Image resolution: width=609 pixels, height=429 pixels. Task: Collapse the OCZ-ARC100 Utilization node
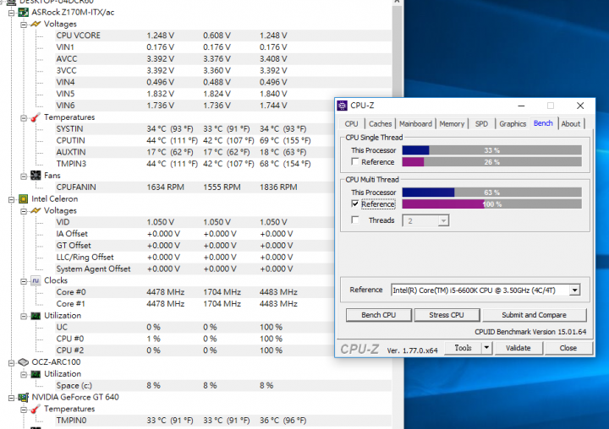24,374
